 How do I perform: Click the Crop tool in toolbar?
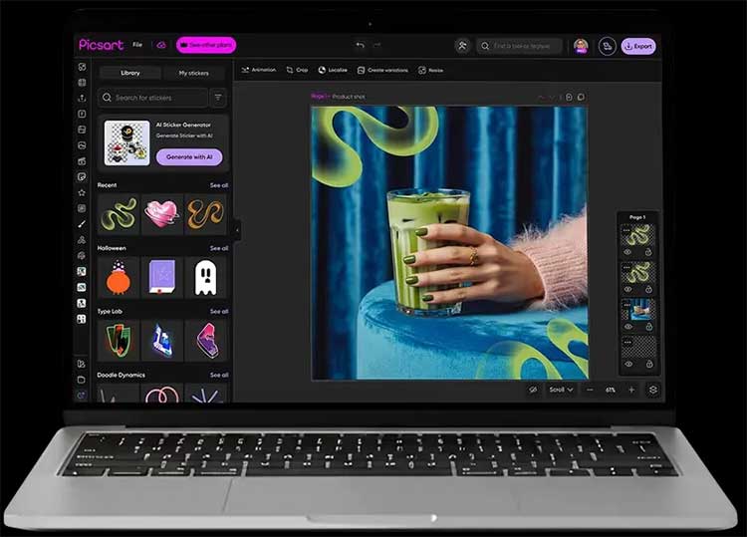pos(297,70)
